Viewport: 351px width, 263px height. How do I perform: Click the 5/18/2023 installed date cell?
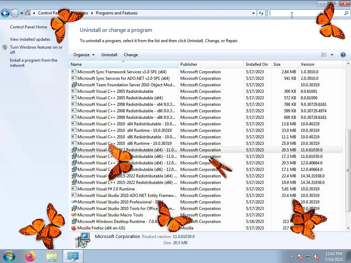[x=255, y=222]
